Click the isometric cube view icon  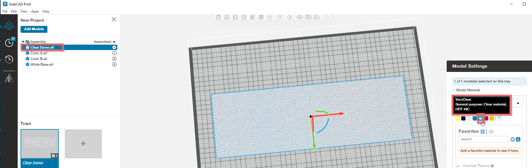269,17
